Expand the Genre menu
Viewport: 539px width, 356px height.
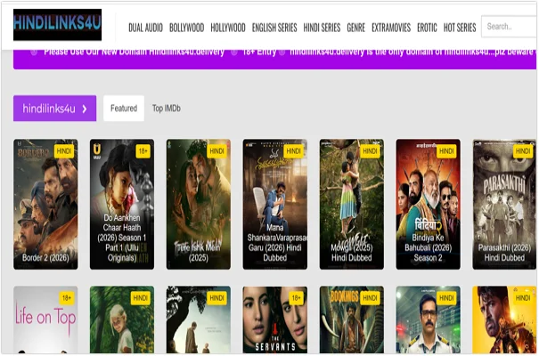coord(355,28)
